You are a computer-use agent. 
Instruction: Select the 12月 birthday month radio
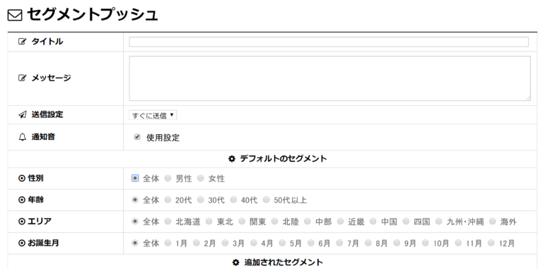point(491,243)
